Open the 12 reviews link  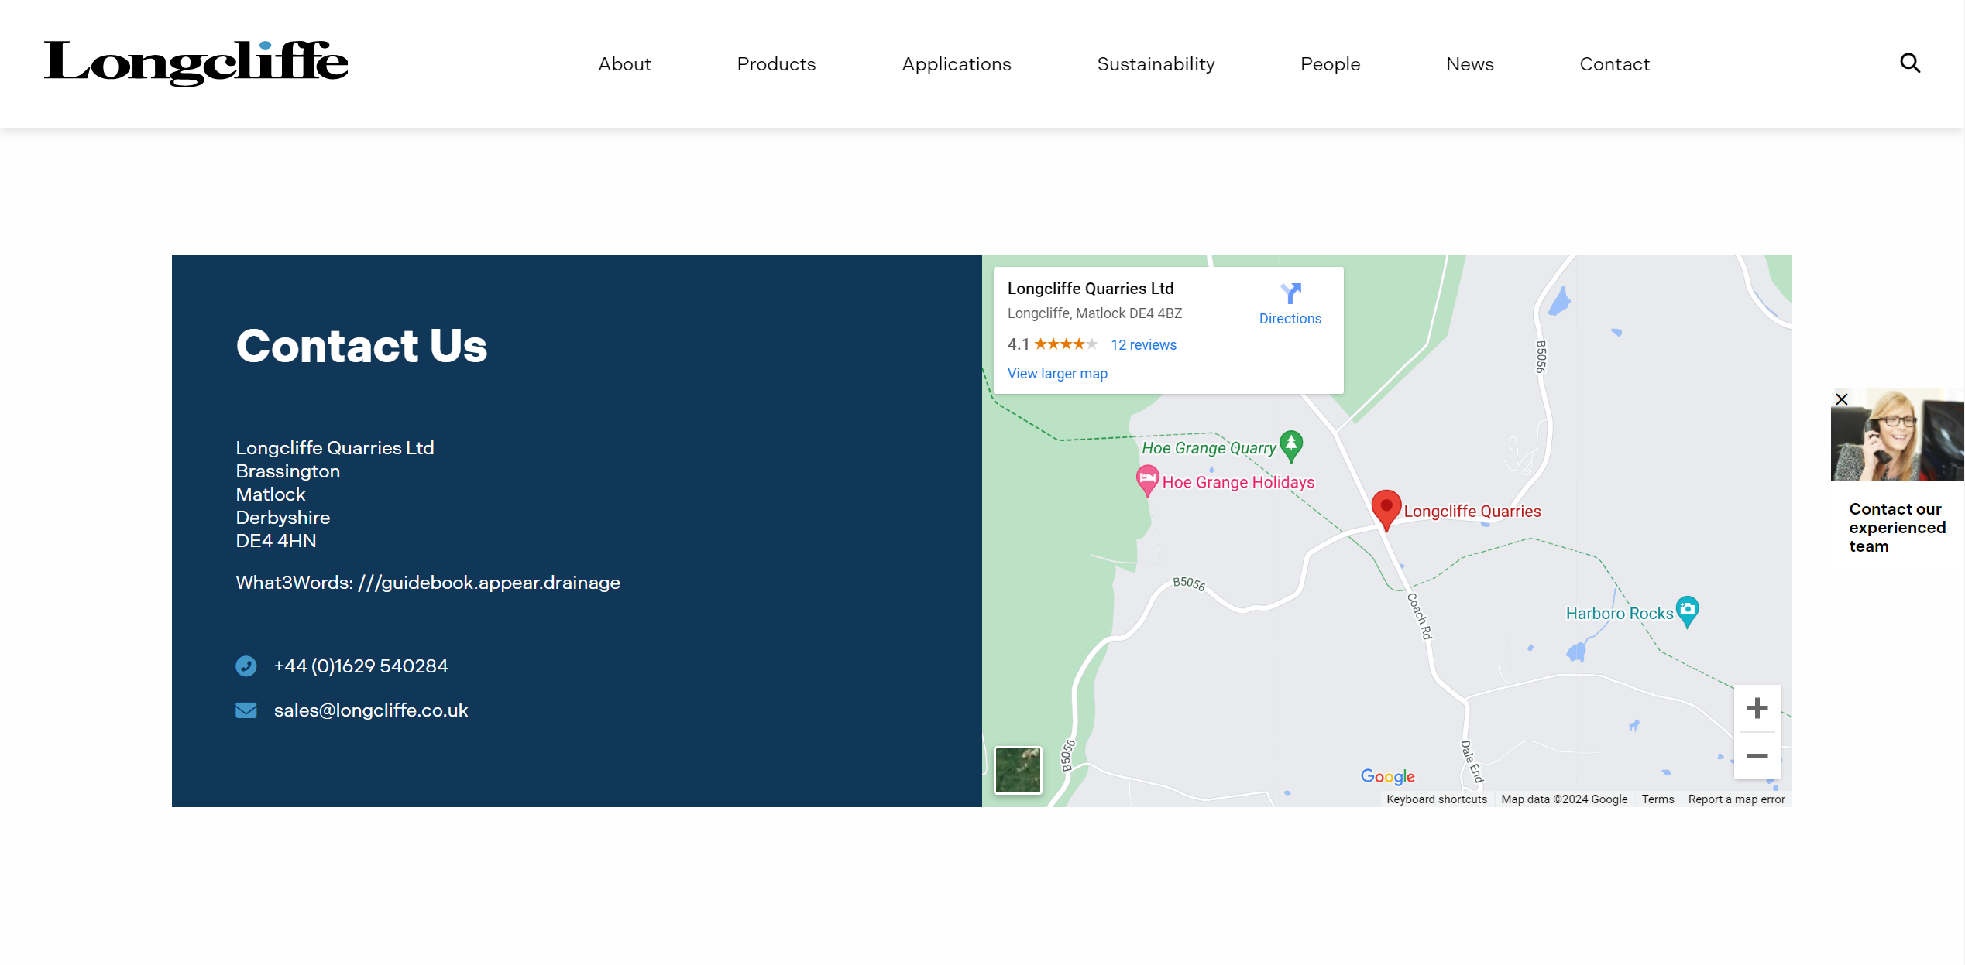click(1143, 344)
